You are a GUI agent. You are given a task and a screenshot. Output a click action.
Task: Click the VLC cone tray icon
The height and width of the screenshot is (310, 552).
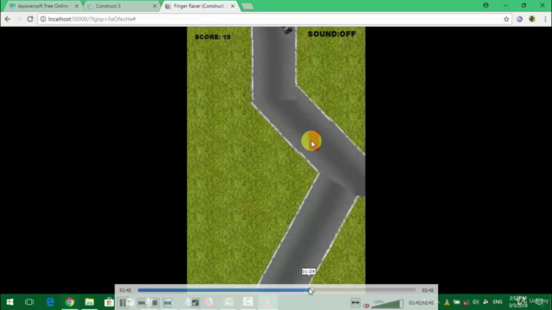click(447, 302)
